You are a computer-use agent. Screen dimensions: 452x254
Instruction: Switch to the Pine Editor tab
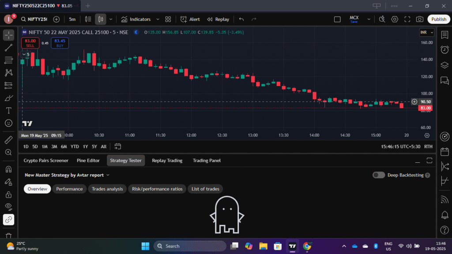pyautogui.click(x=88, y=161)
